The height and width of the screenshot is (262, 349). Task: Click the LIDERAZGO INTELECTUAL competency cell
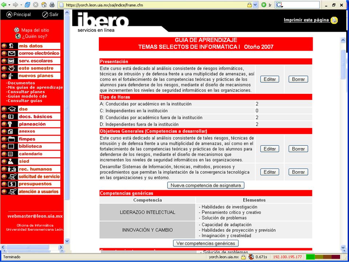coord(147,212)
